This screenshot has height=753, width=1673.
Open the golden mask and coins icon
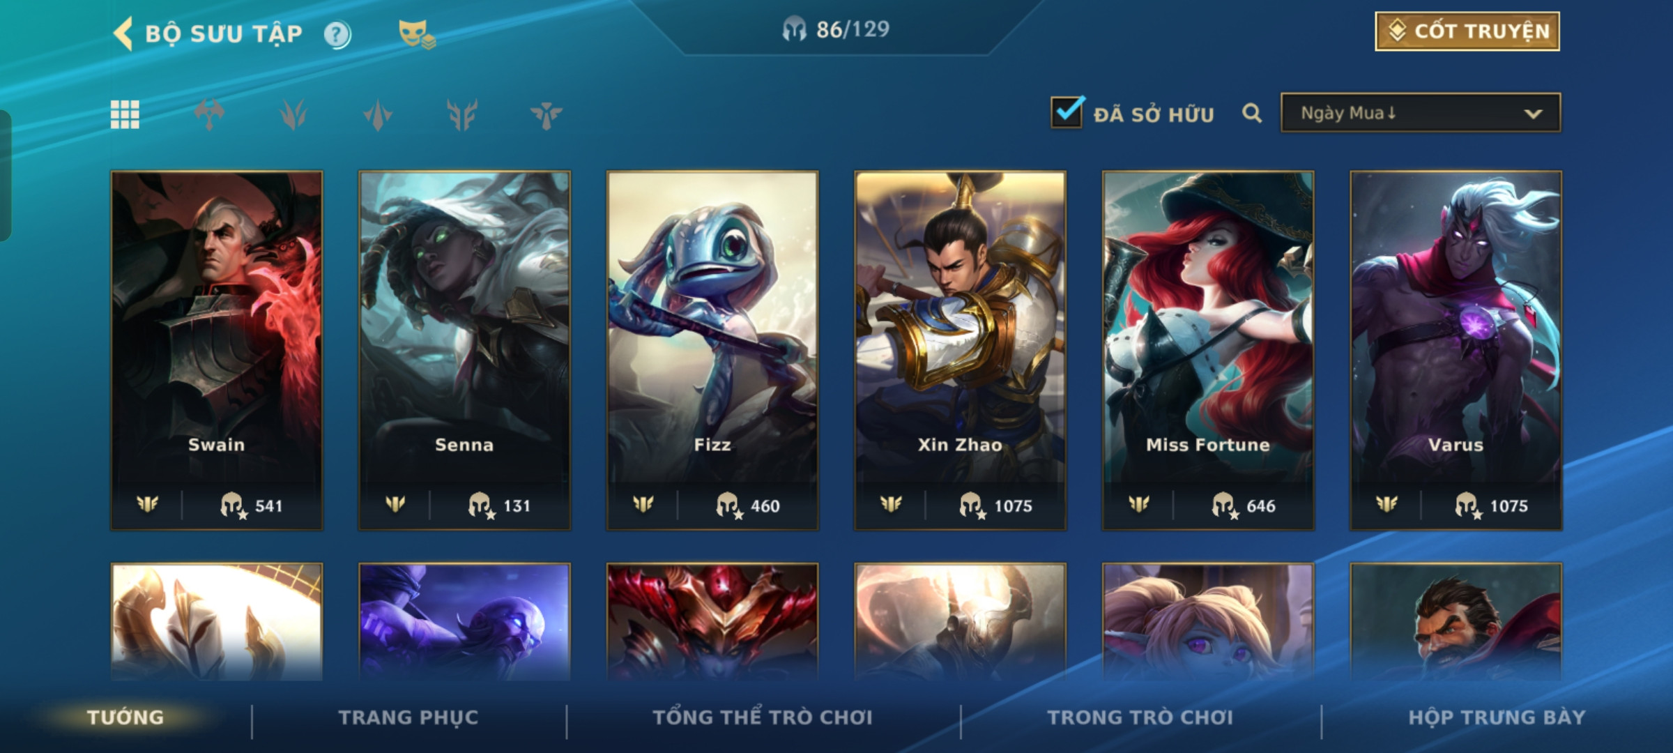pyautogui.click(x=417, y=34)
